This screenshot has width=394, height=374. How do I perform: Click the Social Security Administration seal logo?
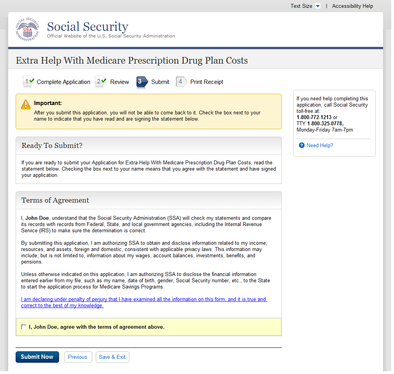tap(27, 29)
